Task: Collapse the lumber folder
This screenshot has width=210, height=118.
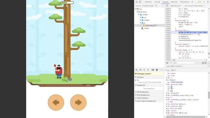Action: click(x=139, y=14)
